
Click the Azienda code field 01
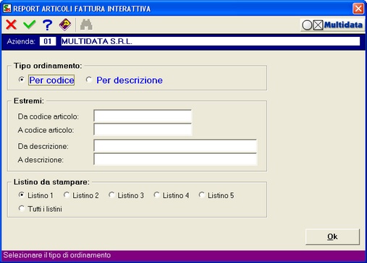tap(48, 41)
